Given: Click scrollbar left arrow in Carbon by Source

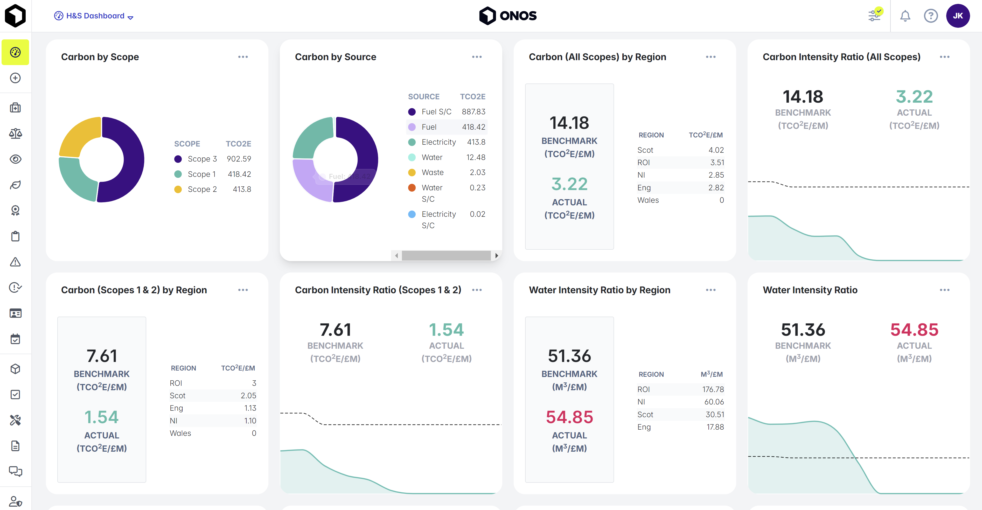Looking at the screenshot, I should click(x=396, y=255).
